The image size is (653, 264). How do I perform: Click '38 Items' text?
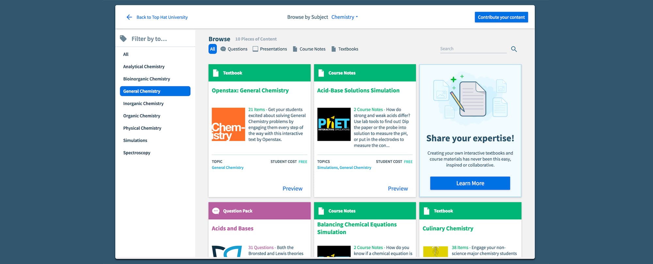tap(460, 248)
